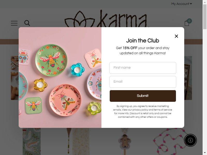Open the dove print fabric product thumbnail
The height and width of the screenshot is (155, 207).
coord(32,141)
